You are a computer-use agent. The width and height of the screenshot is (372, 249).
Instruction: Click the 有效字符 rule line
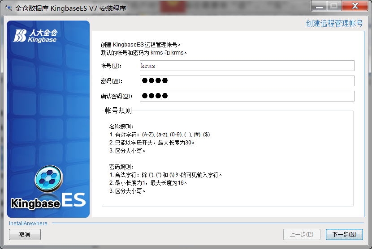click(x=160, y=135)
